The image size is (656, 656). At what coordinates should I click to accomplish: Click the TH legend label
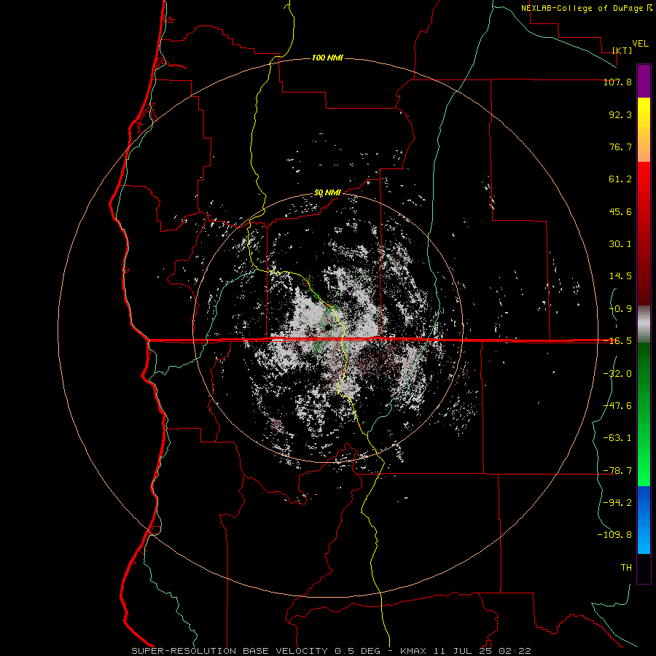pyautogui.click(x=626, y=568)
